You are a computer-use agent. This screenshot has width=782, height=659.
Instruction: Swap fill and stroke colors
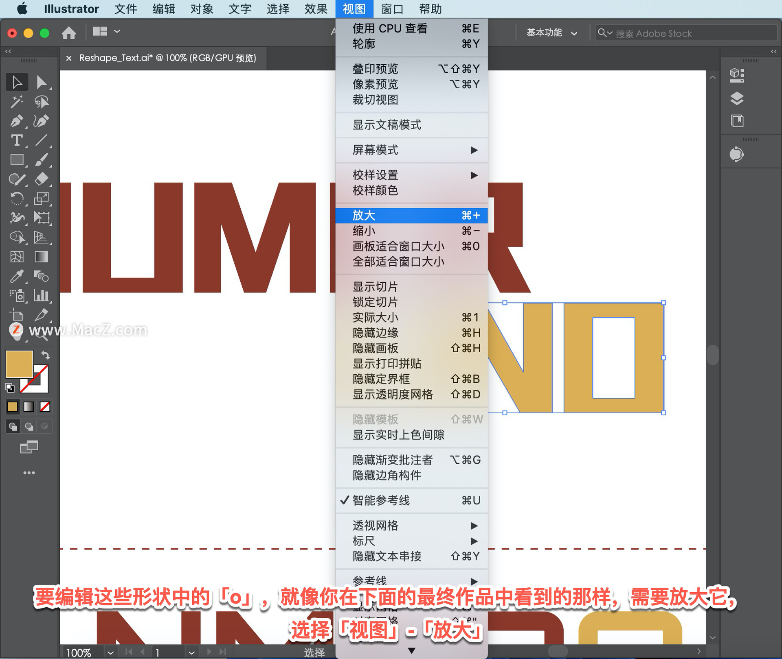tap(46, 355)
